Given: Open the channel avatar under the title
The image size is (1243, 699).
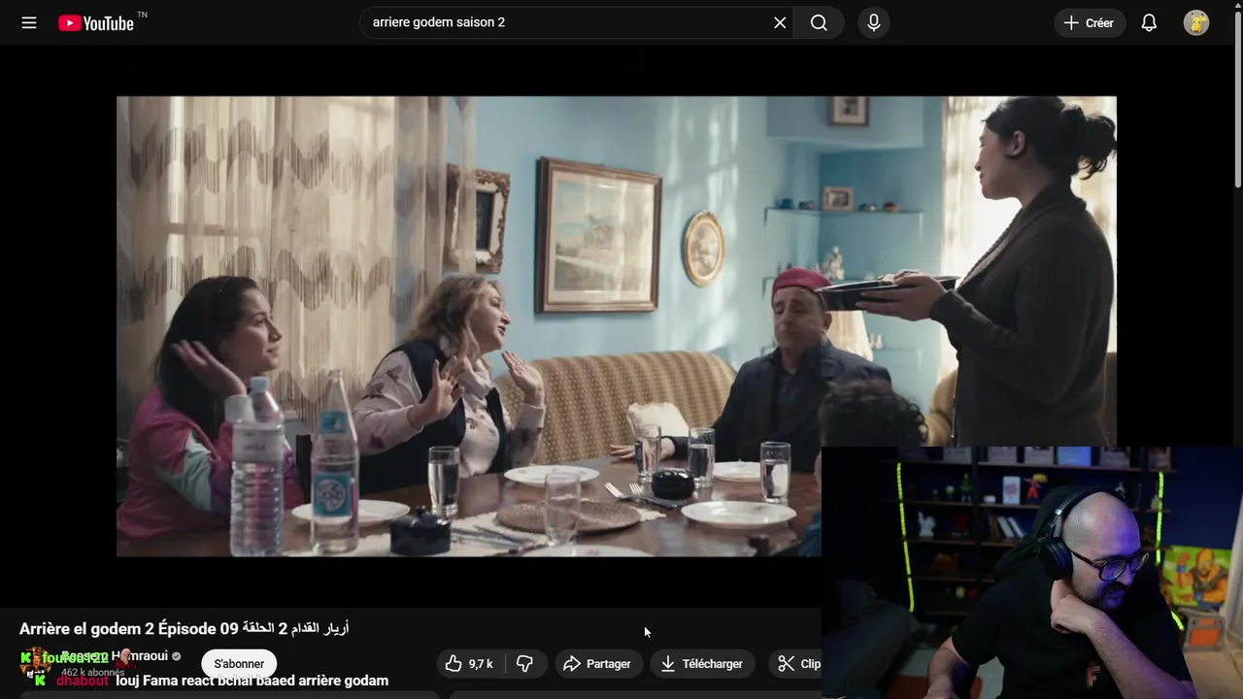Looking at the screenshot, I should (x=36, y=663).
